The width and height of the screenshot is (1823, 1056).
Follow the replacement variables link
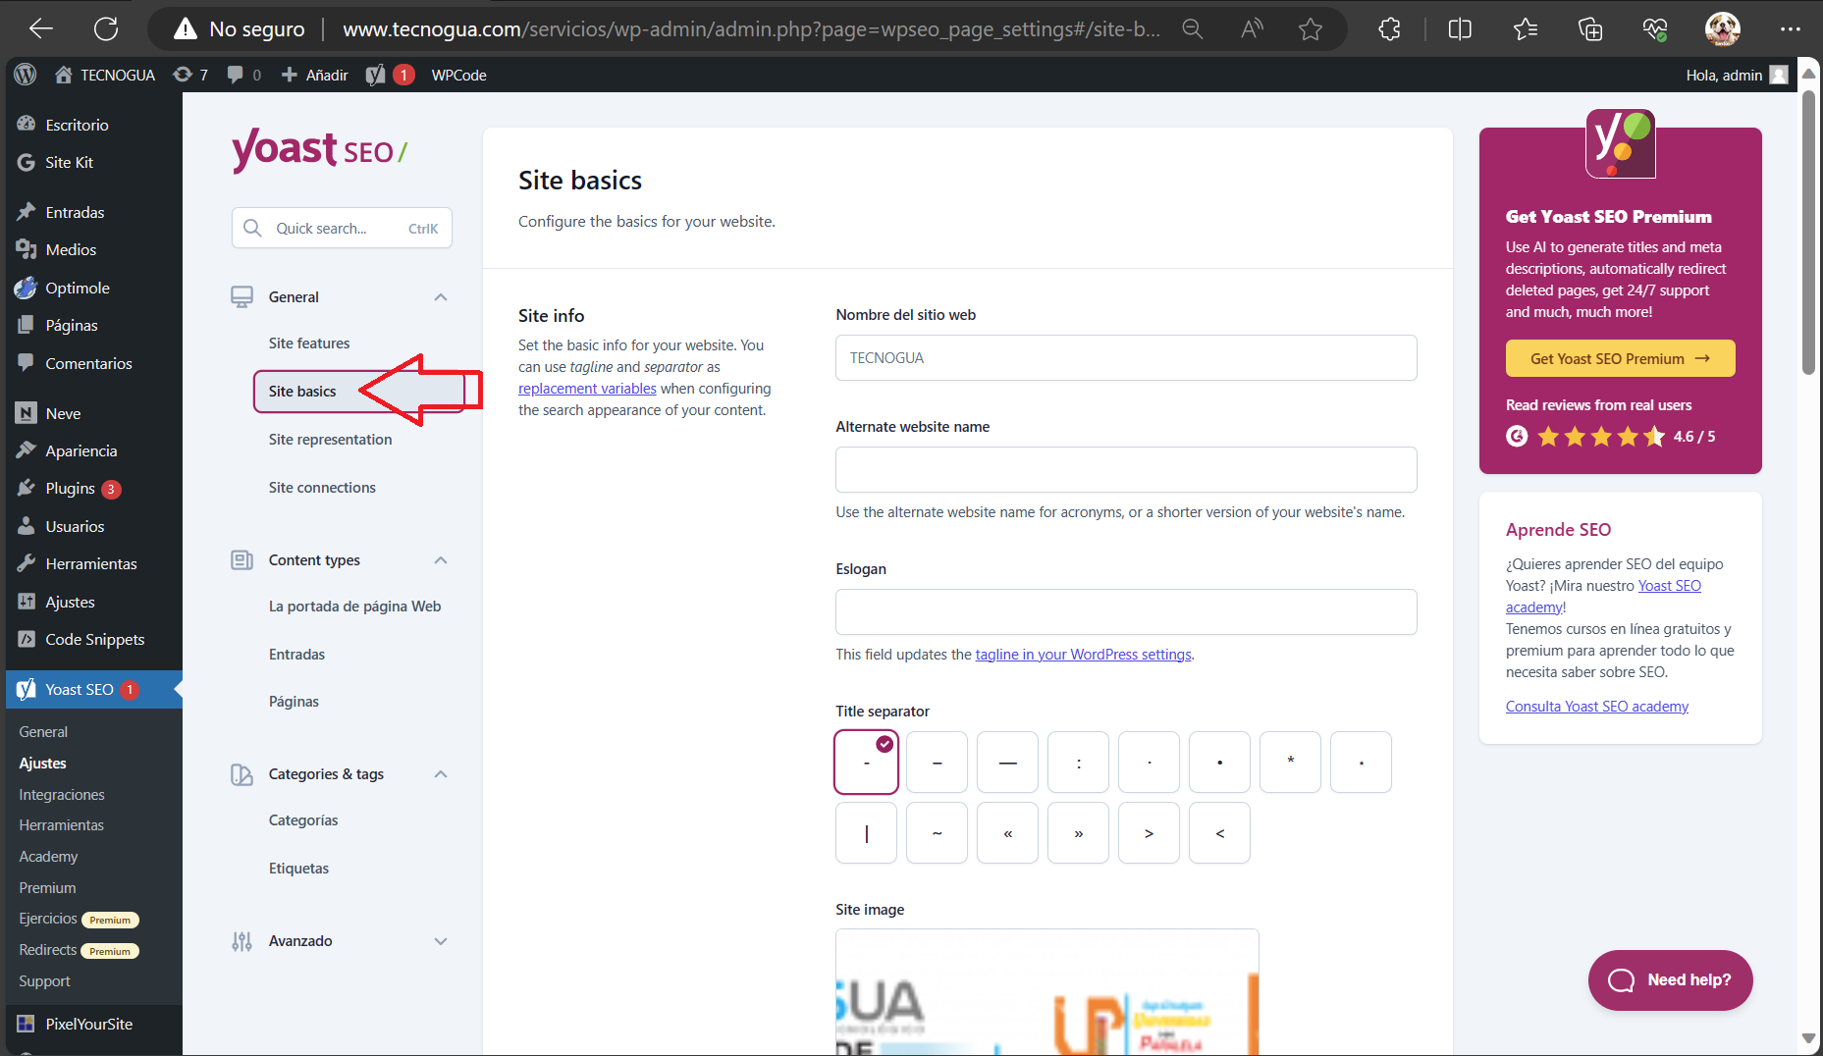(x=587, y=389)
